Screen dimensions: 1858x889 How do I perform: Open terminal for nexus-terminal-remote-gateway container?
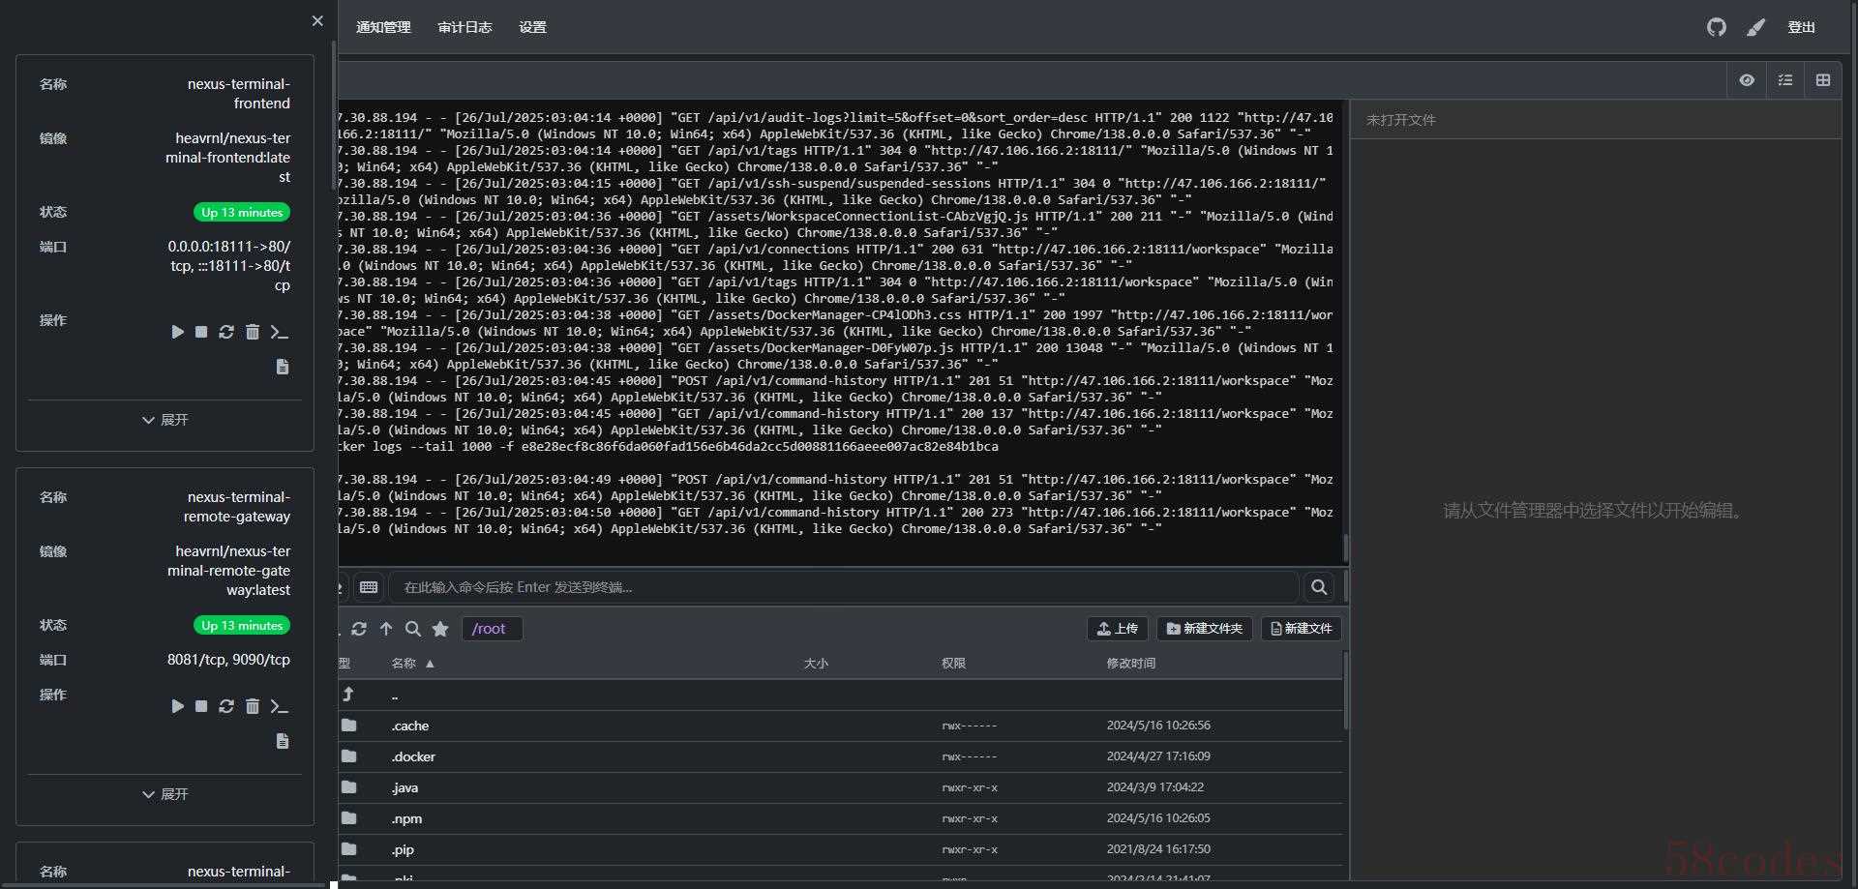[x=280, y=706]
